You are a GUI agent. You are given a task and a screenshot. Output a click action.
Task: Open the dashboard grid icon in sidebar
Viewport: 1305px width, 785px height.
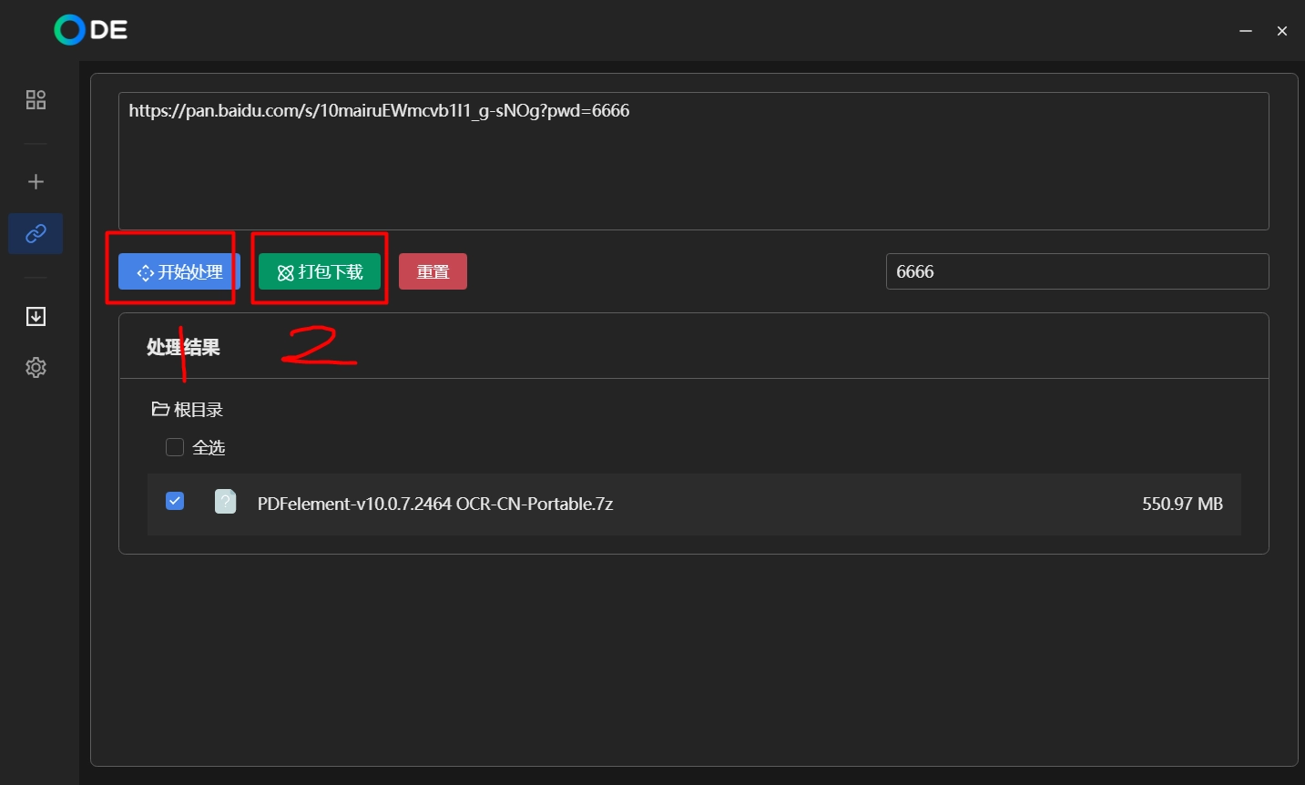click(x=36, y=100)
